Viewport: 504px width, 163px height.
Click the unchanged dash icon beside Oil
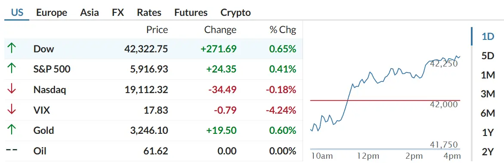12,151
